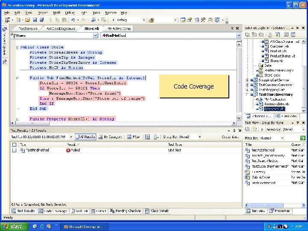This screenshot has width=308, height=231.
Task: Toggle the All Results view button
Action: click(85, 137)
